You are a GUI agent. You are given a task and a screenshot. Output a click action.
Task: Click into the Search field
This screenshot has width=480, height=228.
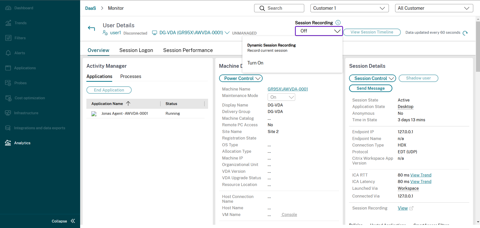[x=279, y=8]
